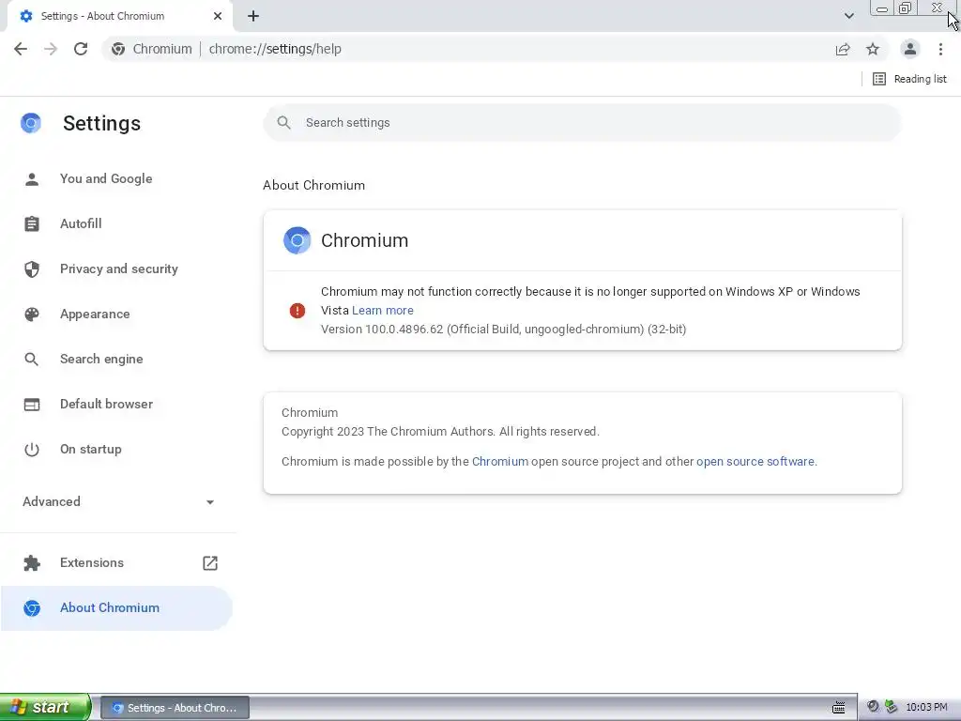
Task: Click the puzzle piece Extensions icon
Action: (x=32, y=563)
